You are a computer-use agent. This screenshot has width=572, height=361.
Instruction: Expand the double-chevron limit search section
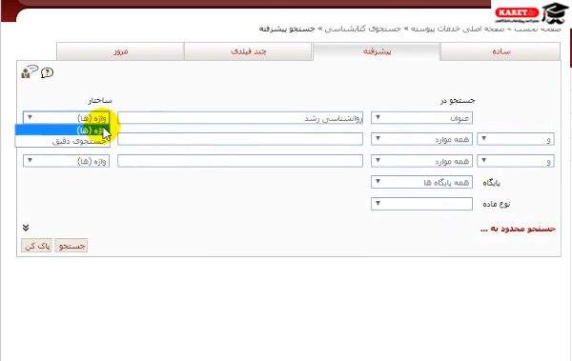pyautogui.click(x=26, y=228)
